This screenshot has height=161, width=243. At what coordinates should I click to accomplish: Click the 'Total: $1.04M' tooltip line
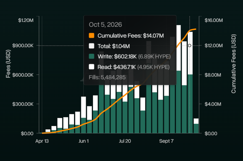click(x=114, y=46)
